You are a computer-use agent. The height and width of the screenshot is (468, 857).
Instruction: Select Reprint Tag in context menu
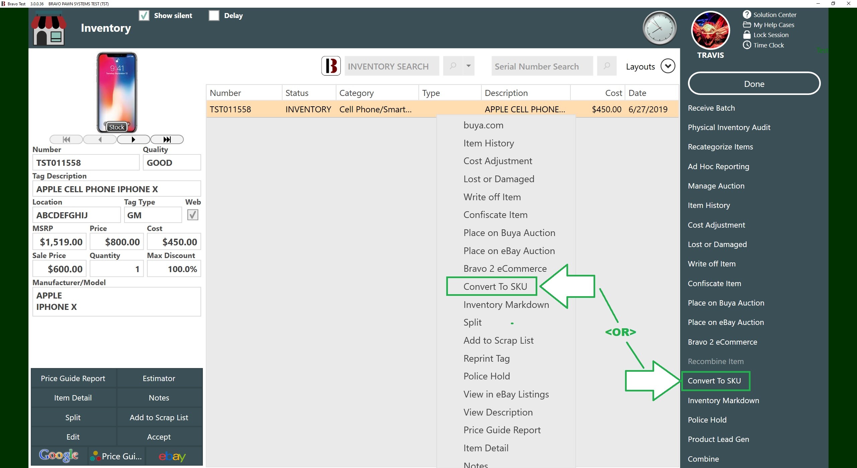(486, 358)
